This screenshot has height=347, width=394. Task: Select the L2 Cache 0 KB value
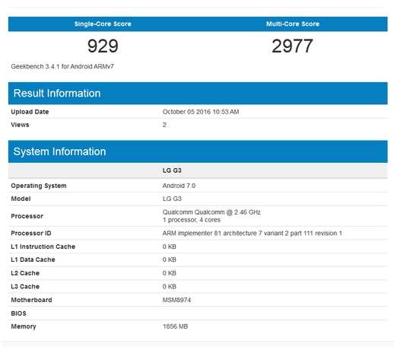point(170,273)
